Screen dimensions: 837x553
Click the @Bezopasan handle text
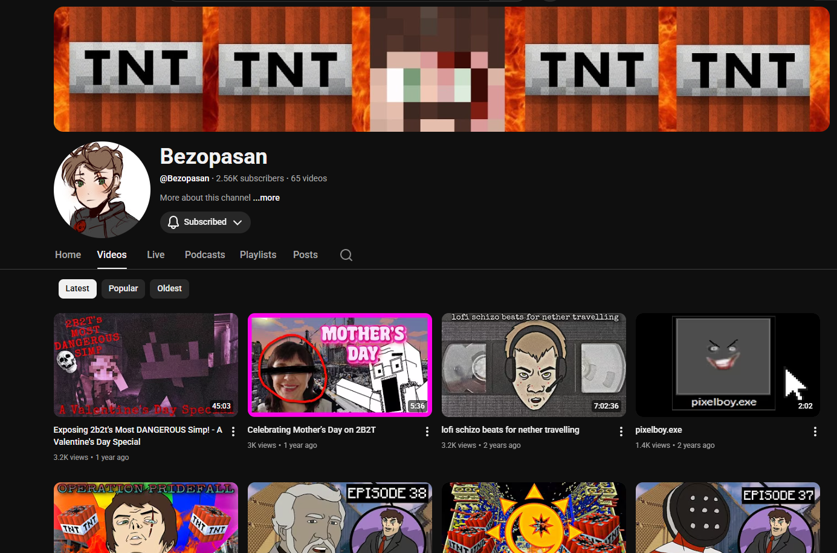click(x=184, y=178)
